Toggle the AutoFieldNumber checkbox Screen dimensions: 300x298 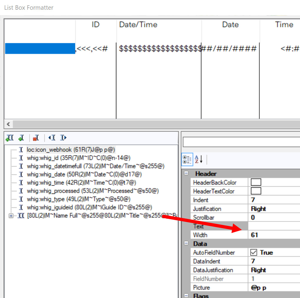[254, 253]
